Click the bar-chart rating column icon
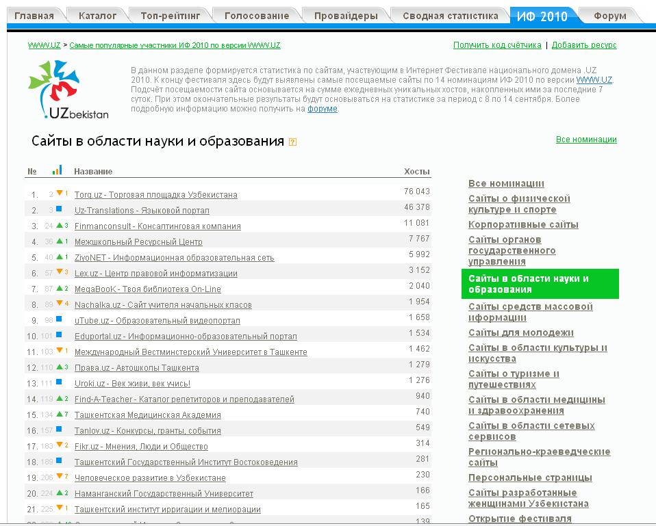This screenshot has height=526, width=656. [x=58, y=170]
